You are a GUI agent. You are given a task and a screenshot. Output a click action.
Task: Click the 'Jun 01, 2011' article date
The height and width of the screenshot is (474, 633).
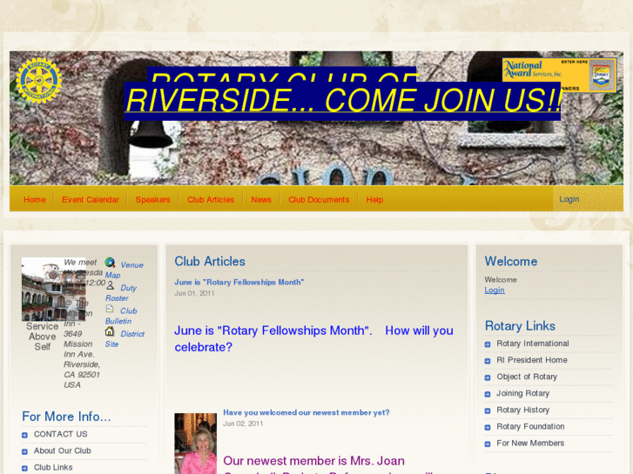(194, 293)
